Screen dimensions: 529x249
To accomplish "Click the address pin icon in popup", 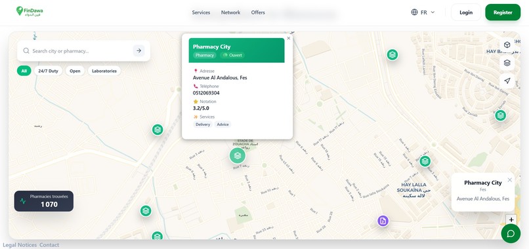I will click(196, 71).
